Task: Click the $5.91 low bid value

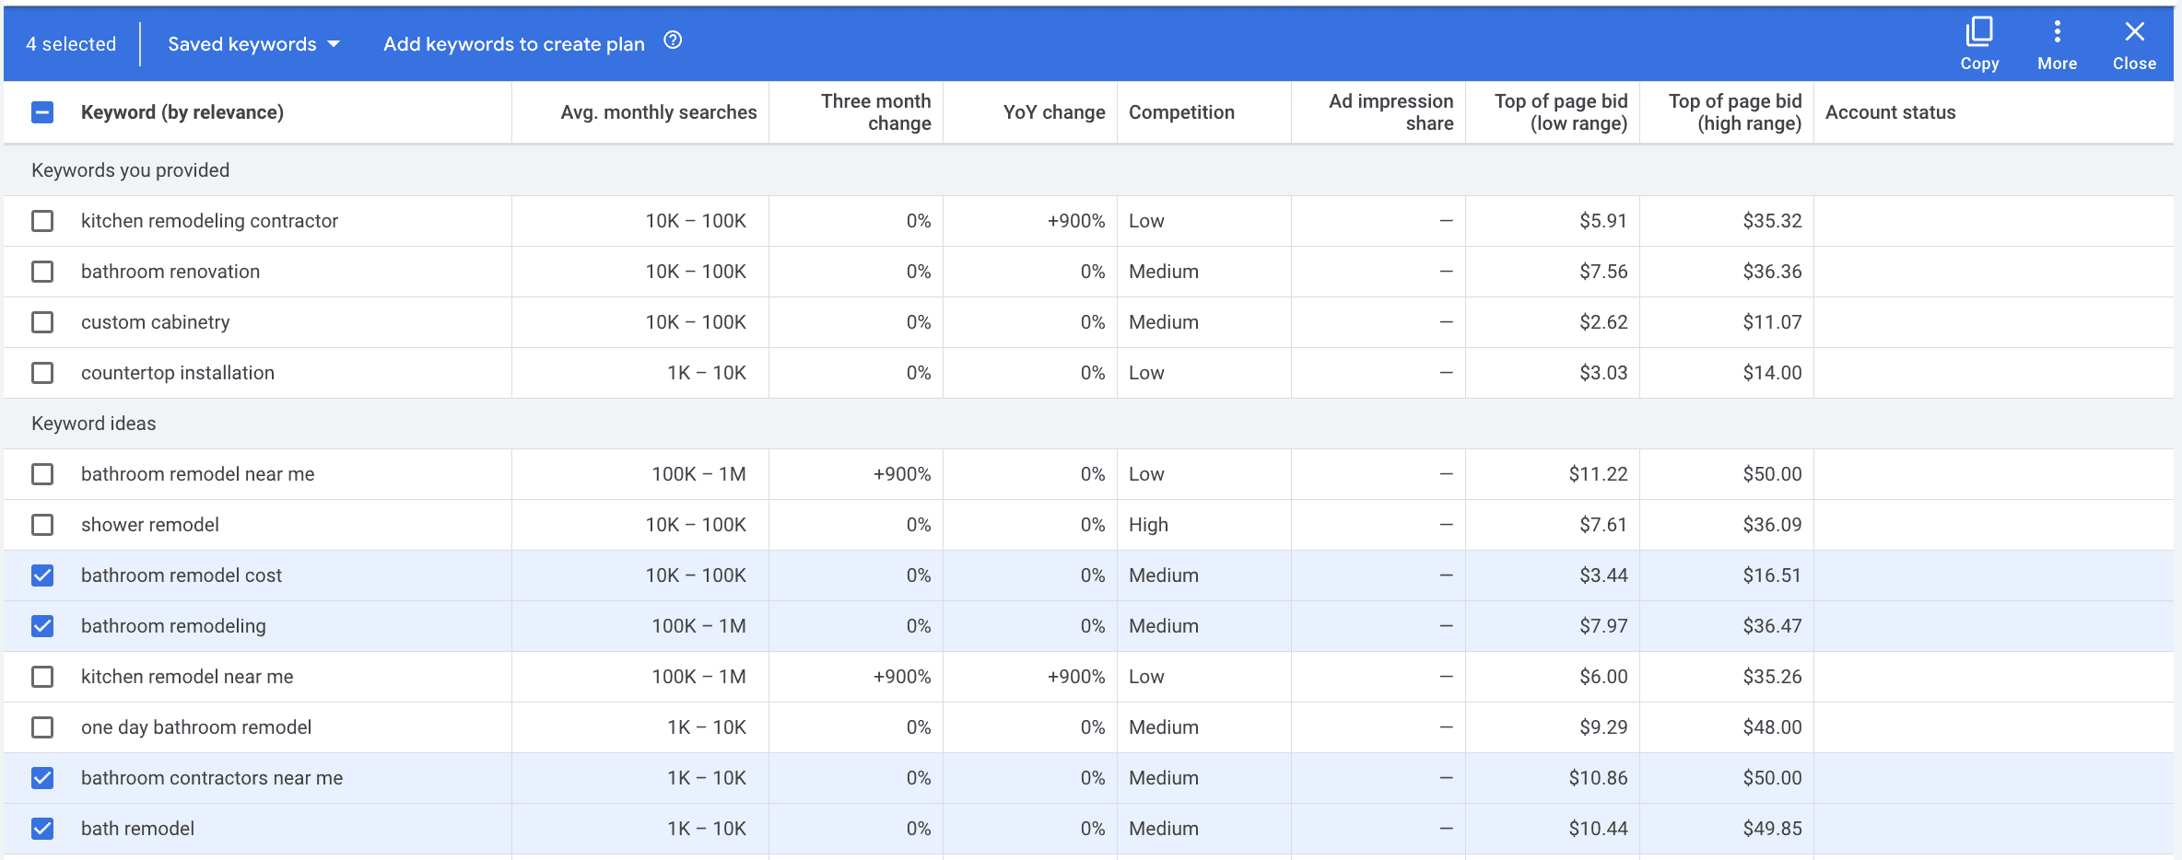Action: click(x=1603, y=221)
